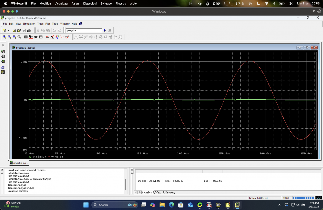Show hidden icons in Windows tray
Viewport: 323px width, 210px height.
tap(279, 205)
